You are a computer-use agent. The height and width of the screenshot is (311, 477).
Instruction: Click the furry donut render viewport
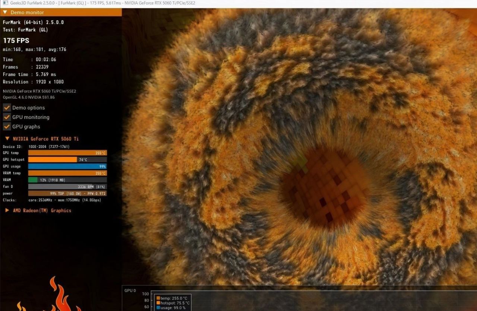(x=299, y=147)
